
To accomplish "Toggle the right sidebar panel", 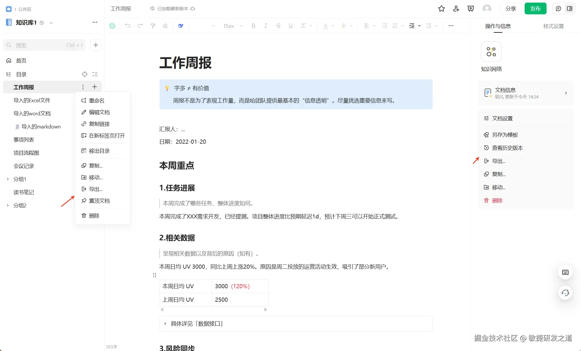I will click(569, 9).
